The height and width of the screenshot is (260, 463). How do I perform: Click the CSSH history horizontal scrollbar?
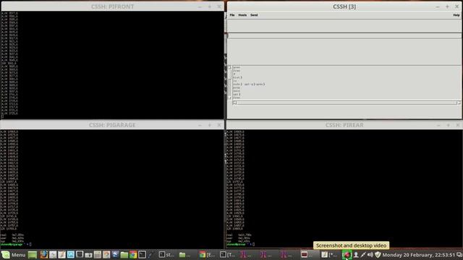click(x=346, y=103)
